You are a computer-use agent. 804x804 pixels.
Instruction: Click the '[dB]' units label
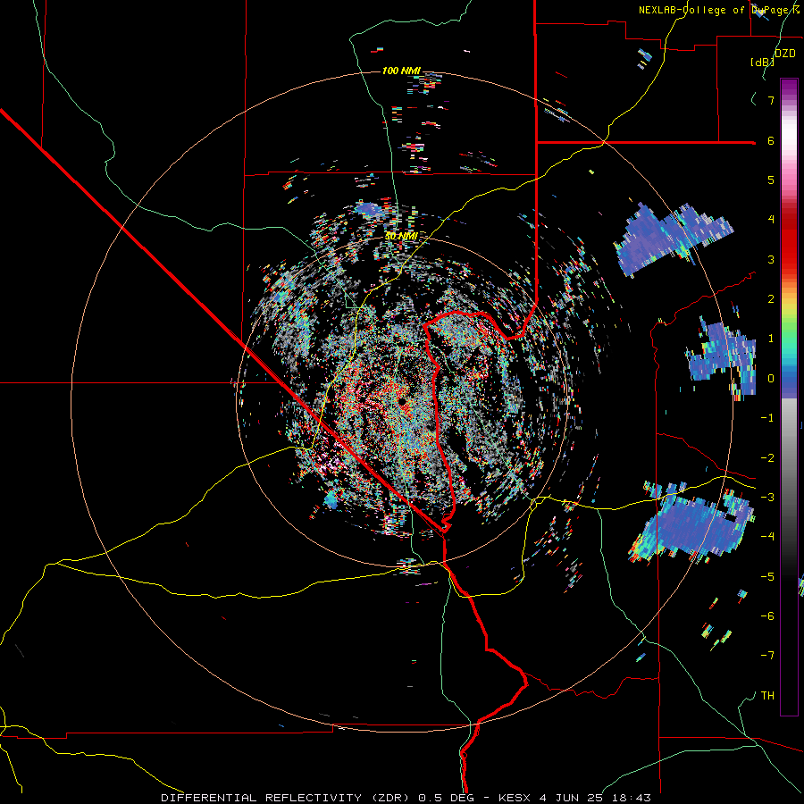click(x=762, y=62)
